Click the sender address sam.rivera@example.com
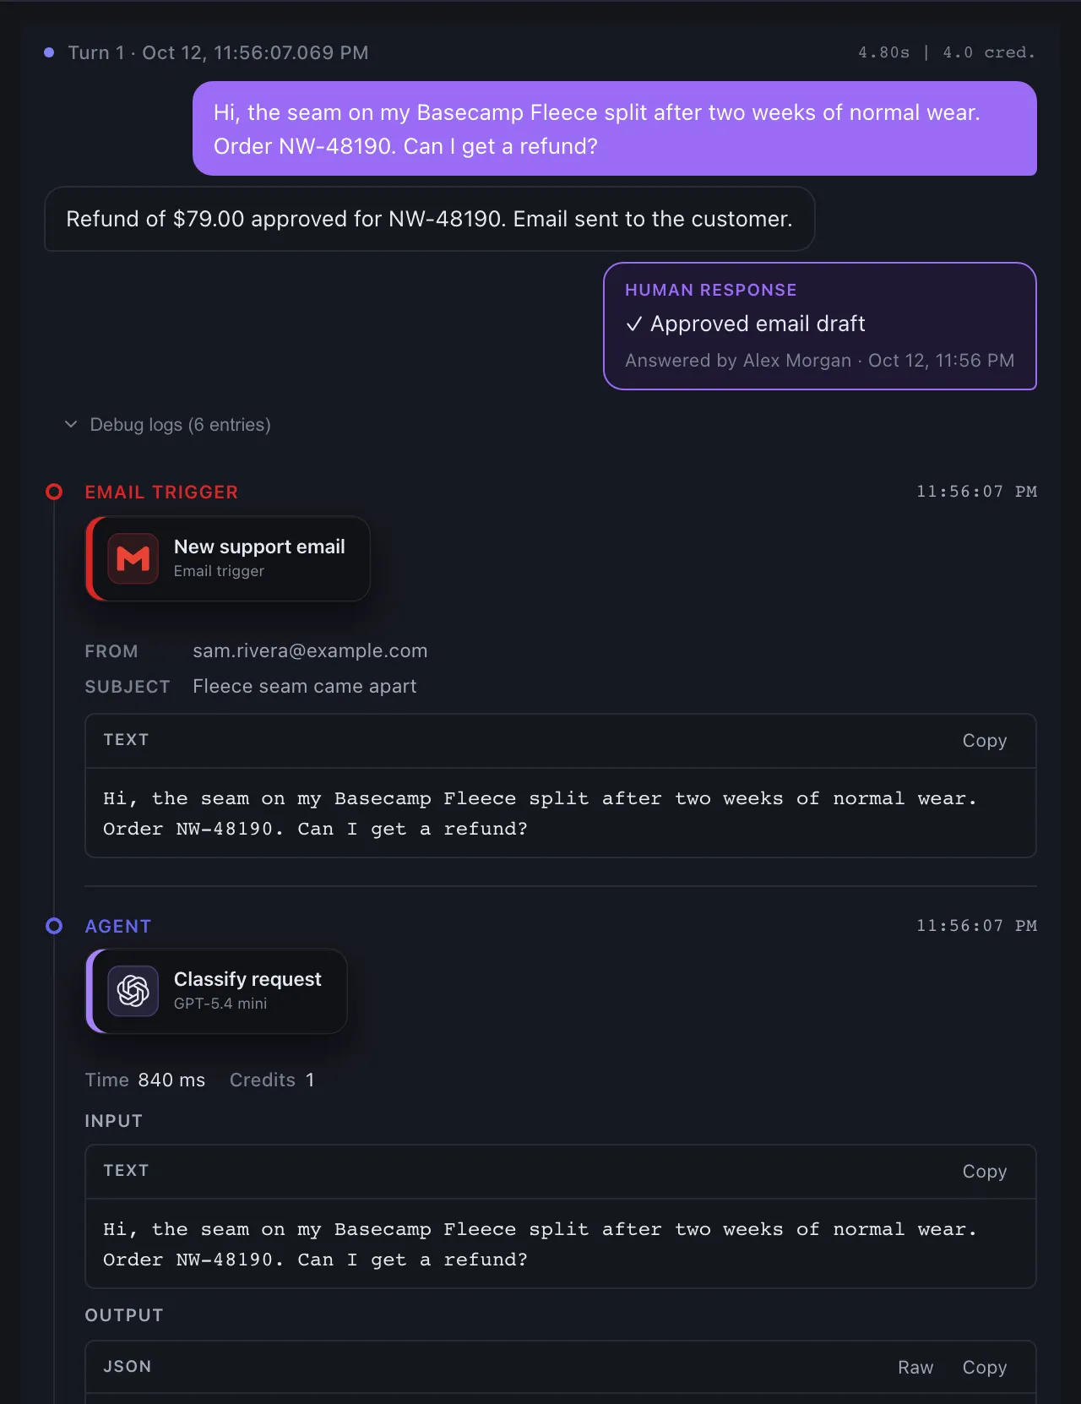This screenshot has height=1404, width=1081. (310, 651)
